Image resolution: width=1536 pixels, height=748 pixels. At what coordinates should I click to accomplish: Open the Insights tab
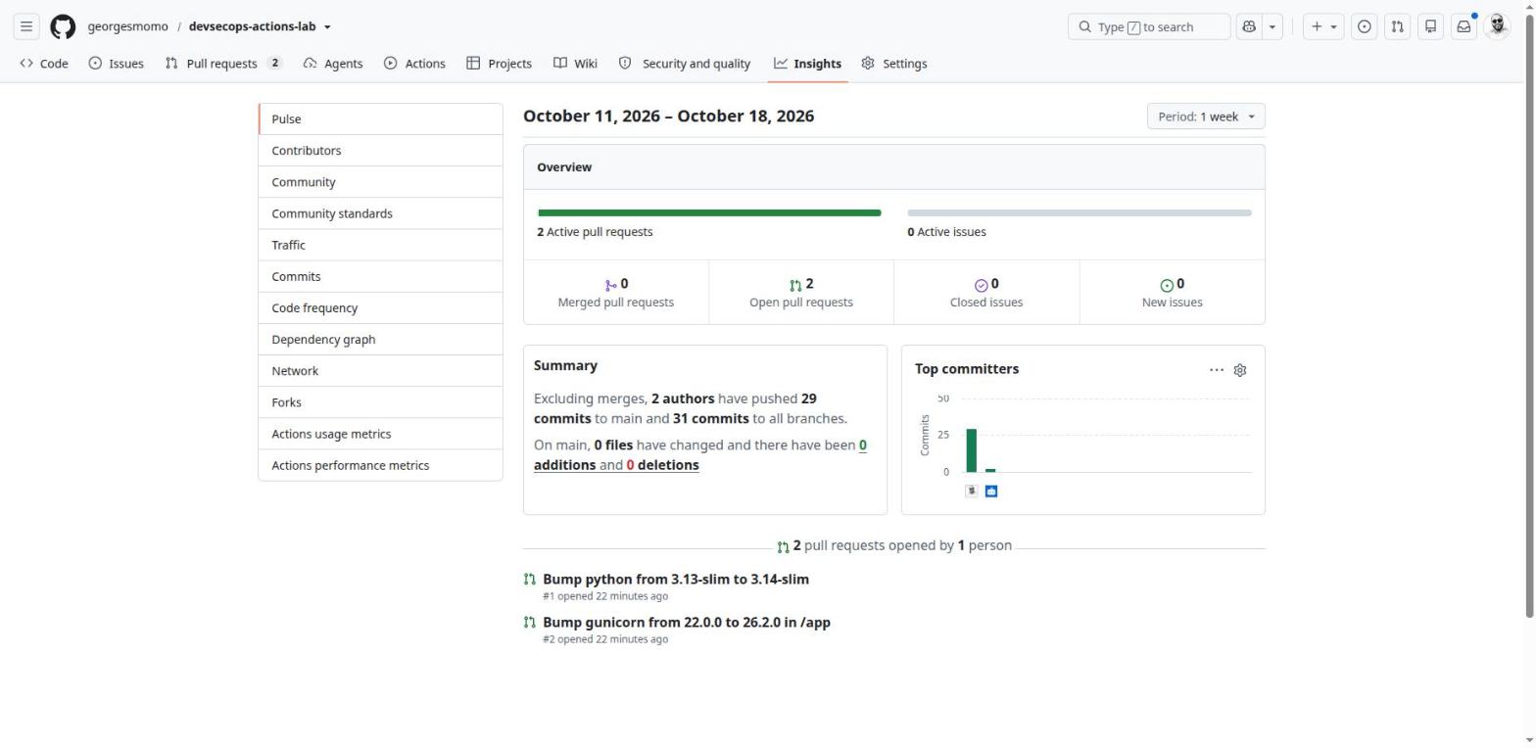click(807, 64)
